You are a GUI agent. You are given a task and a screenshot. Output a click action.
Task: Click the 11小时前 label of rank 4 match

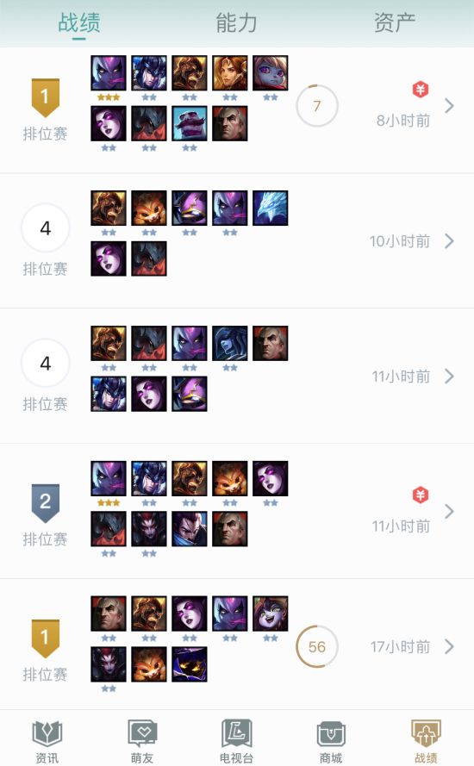click(402, 377)
